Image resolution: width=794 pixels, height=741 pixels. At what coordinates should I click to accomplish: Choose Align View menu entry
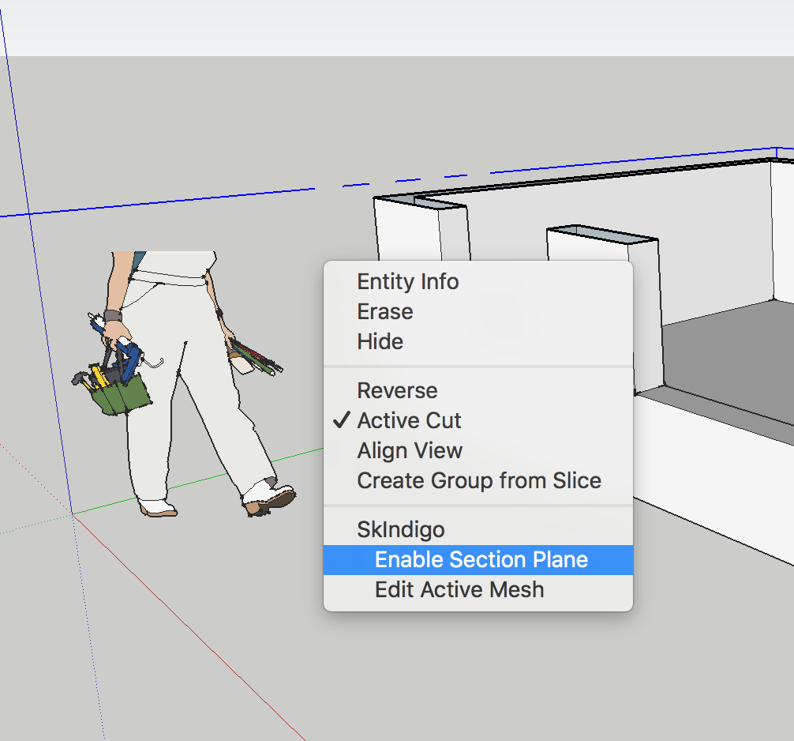[478, 450]
